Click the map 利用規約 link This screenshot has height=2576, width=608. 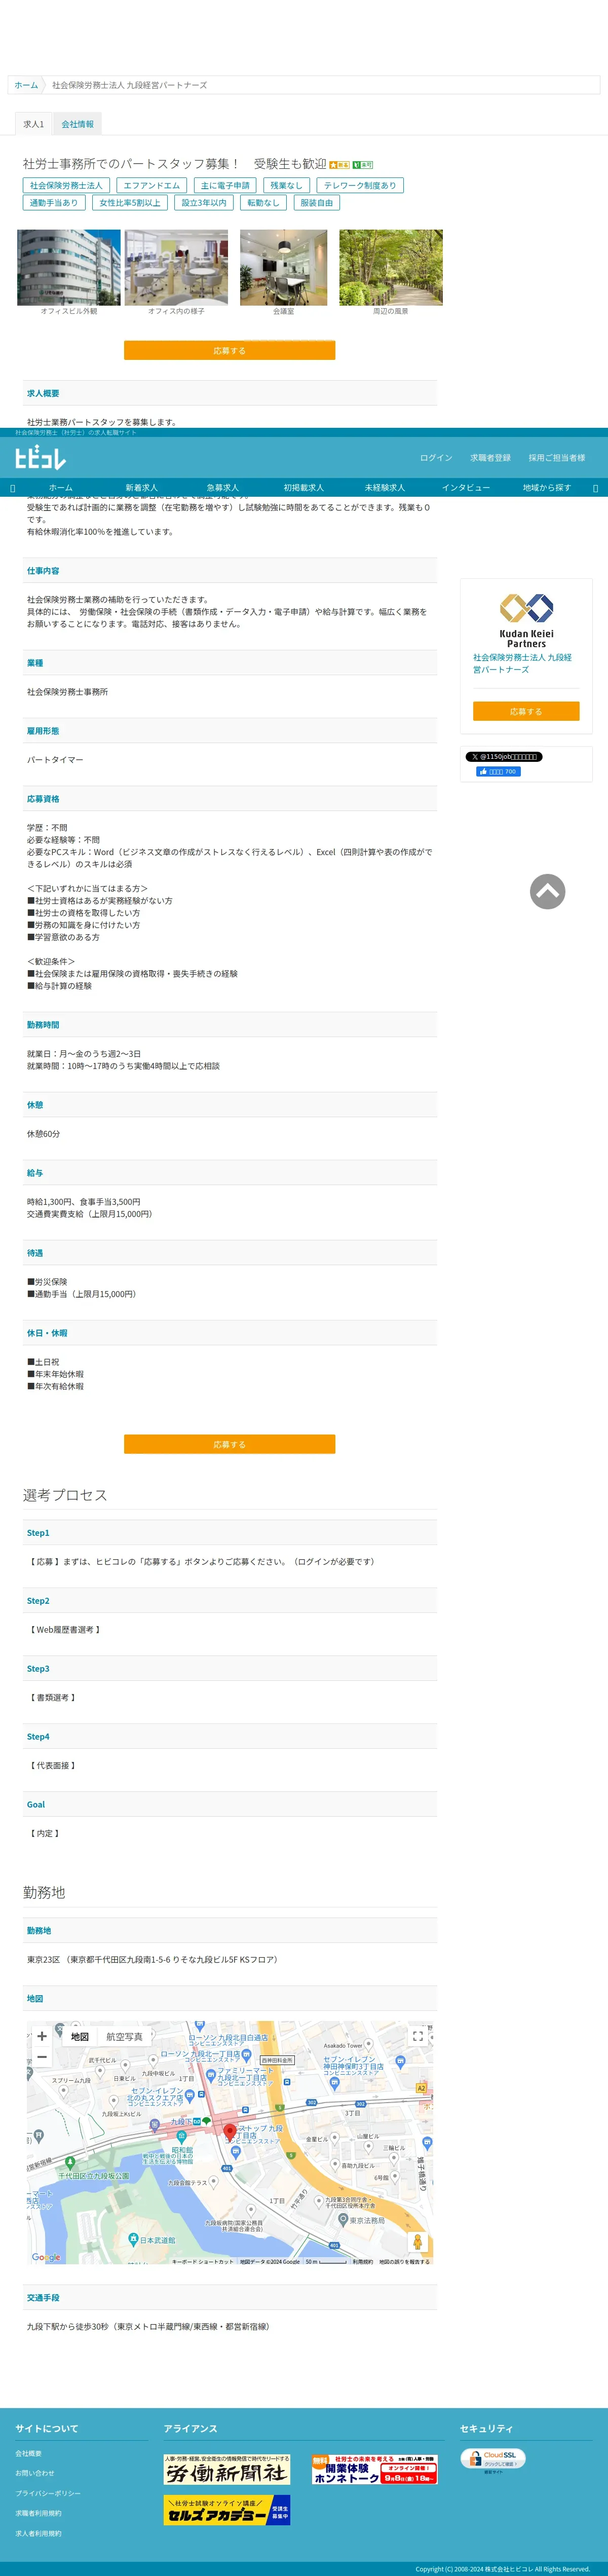point(362,2261)
